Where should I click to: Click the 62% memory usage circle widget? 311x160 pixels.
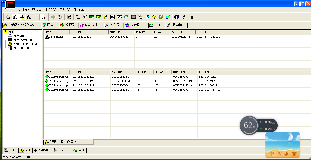coord(249,125)
